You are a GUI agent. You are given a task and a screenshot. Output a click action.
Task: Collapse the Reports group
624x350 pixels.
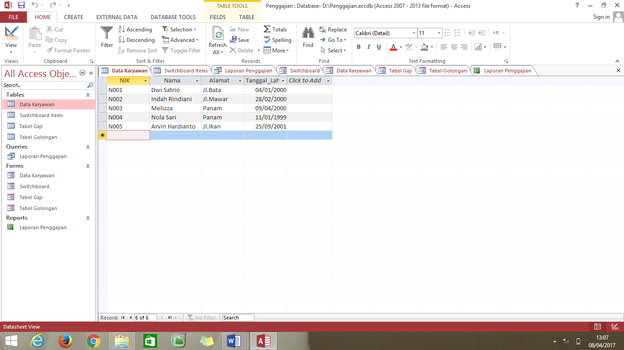88,218
